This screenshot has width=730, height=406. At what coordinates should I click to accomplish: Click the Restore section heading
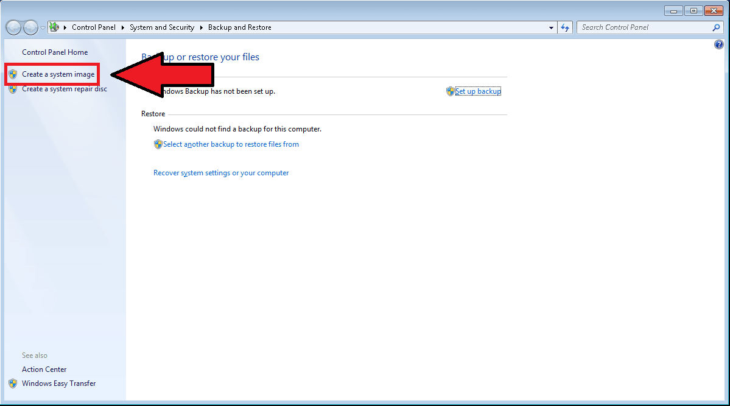pos(153,114)
